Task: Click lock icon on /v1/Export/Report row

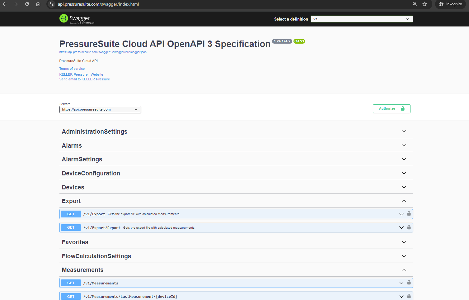Action: pos(409,227)
